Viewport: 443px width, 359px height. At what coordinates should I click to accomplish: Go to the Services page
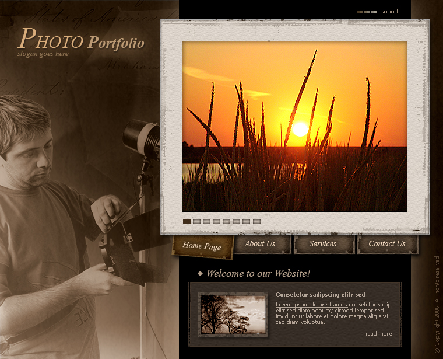324,244
